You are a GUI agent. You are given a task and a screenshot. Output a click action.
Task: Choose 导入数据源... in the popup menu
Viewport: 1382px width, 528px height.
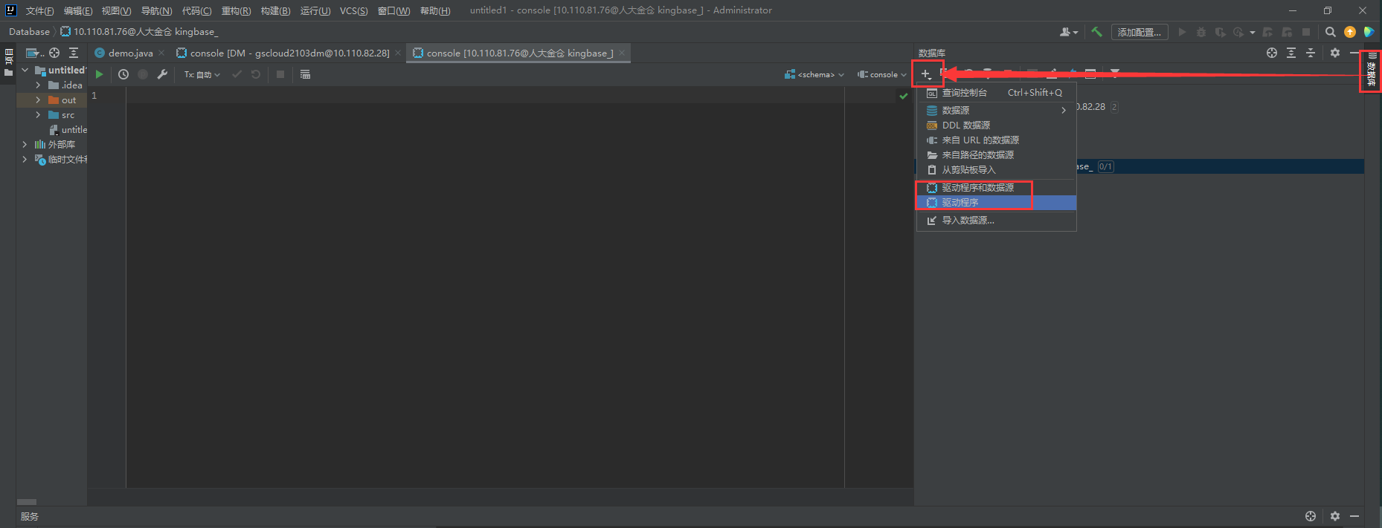pos(997,220)
